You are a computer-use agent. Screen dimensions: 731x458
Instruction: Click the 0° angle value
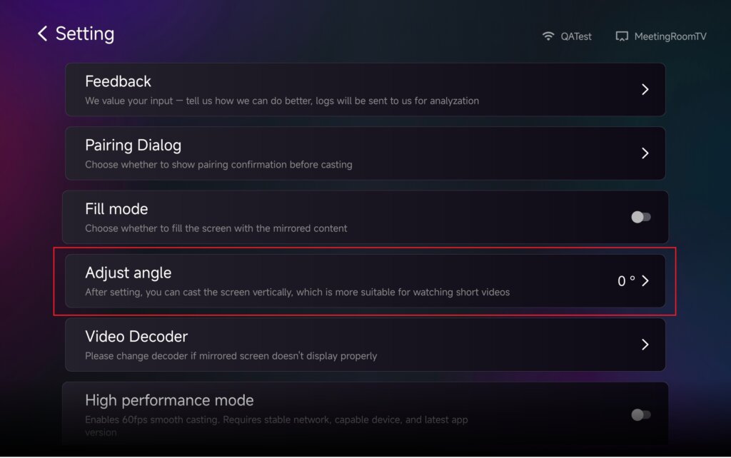[626, 281]
